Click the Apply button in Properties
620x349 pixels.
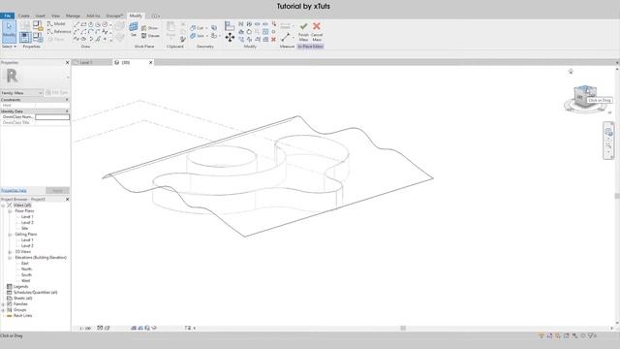57,190
